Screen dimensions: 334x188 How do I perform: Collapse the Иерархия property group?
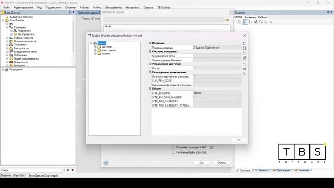click(150, 43)
